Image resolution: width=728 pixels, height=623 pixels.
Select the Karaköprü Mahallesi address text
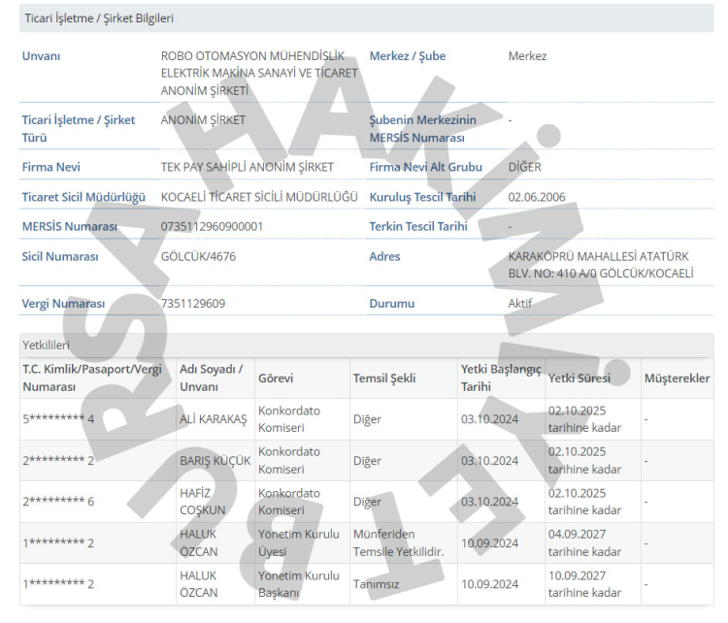(x=600, y=265)
